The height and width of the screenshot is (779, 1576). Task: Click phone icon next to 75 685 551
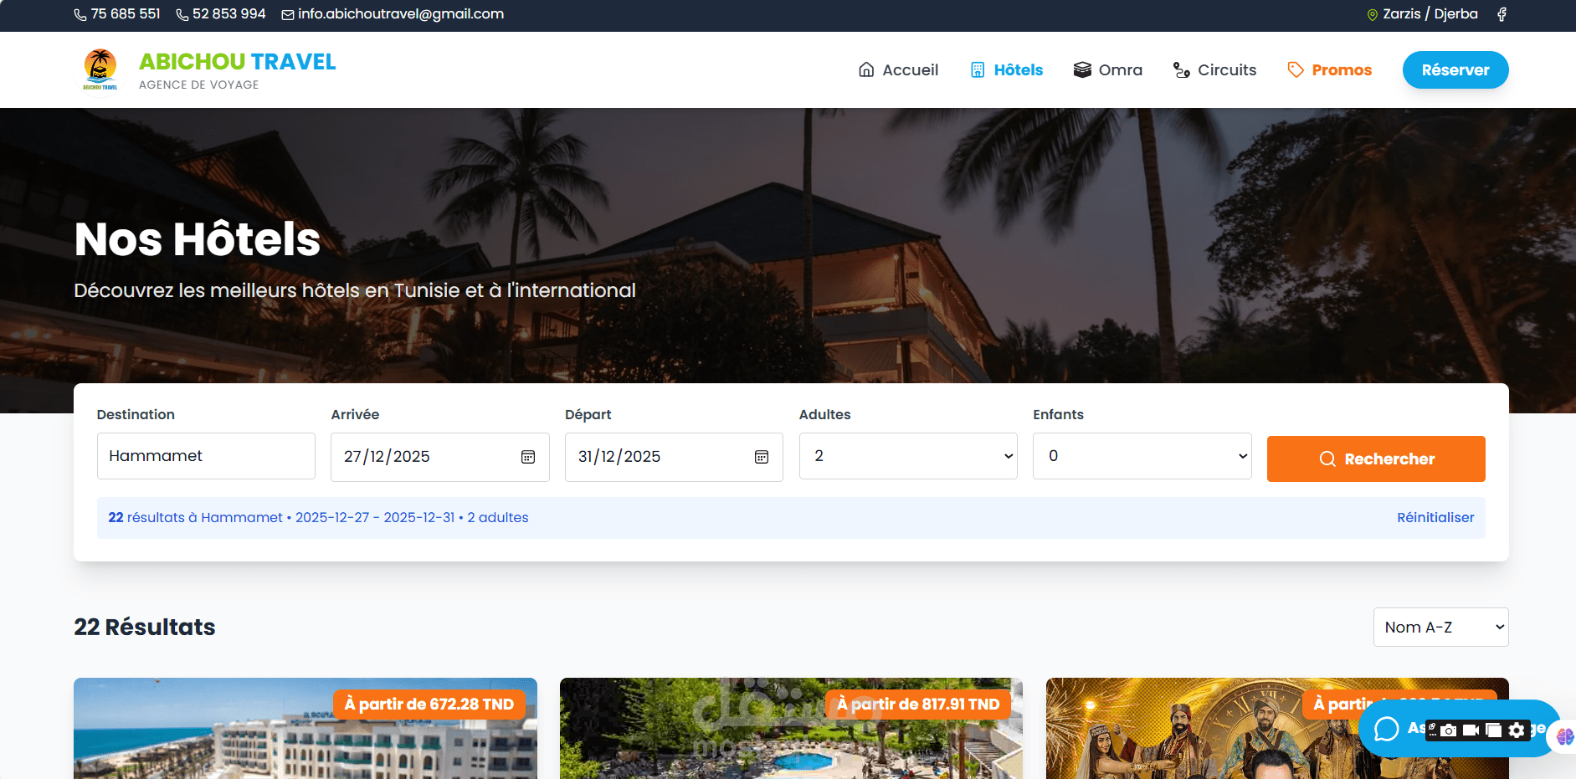(x=80, y=15)
